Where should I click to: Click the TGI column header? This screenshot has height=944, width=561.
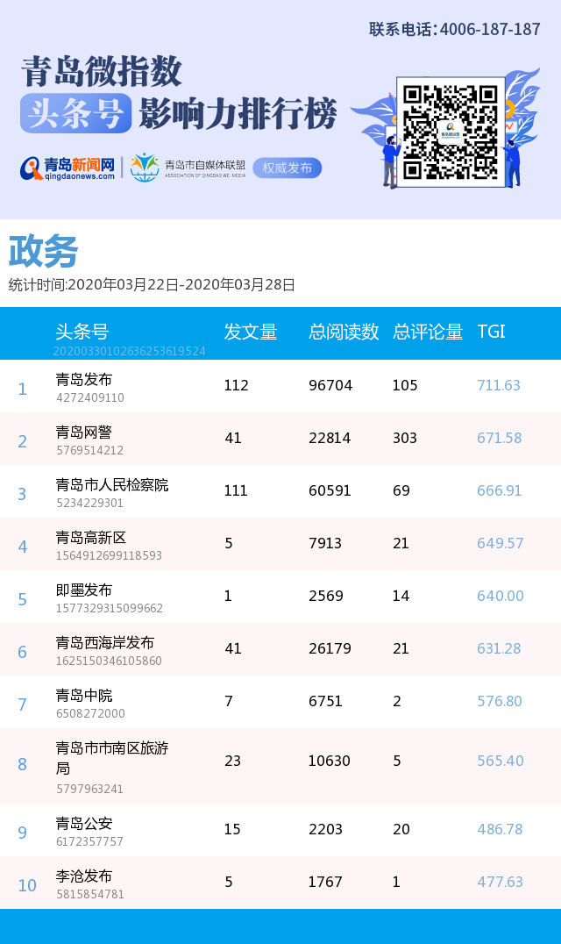pyautogui.click(x=491, y=332)
